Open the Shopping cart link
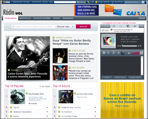The height and width of the screenshot is (119, 148). pos(117,2)
